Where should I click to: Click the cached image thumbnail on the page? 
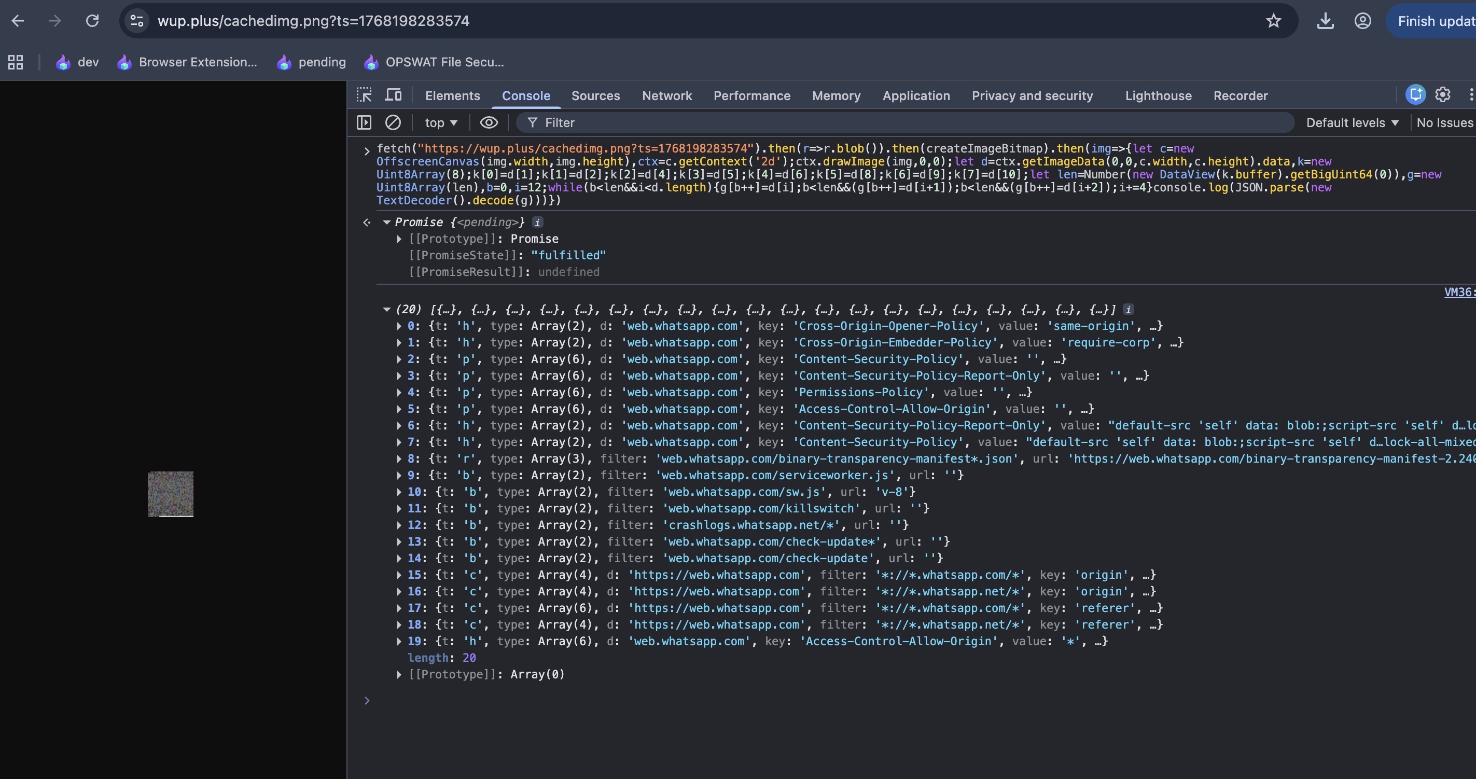click(x=170, y=494)
